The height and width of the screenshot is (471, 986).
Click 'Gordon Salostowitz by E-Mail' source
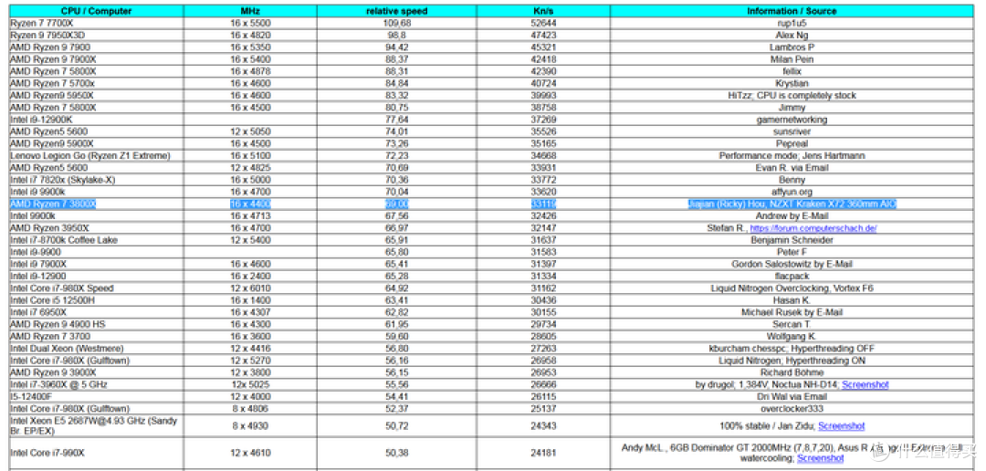click(792, 264)
